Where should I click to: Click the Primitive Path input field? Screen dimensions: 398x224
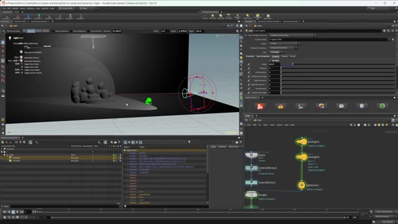tap(328, 39)
